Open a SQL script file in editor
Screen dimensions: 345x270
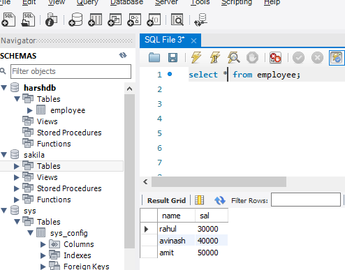pyautogui.click(x=154, y=57)
